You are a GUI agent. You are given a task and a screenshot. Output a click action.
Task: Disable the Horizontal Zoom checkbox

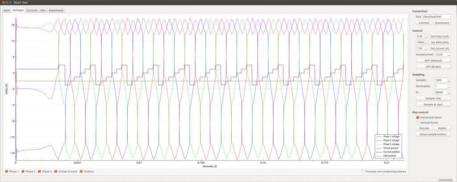tap(418, 117)
